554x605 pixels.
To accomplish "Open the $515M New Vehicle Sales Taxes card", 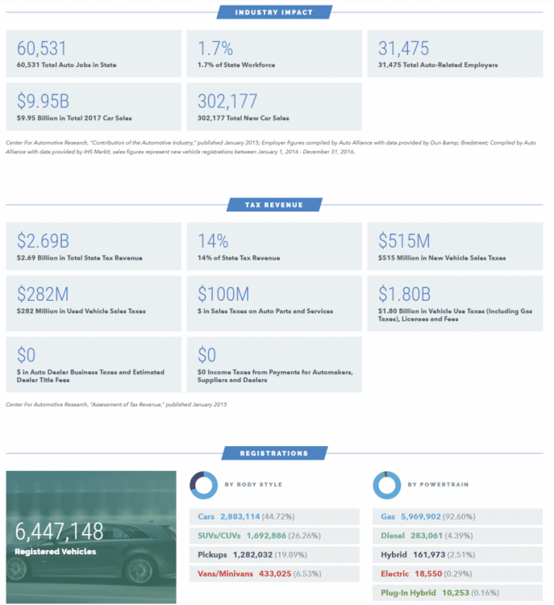I will (455, 246).
